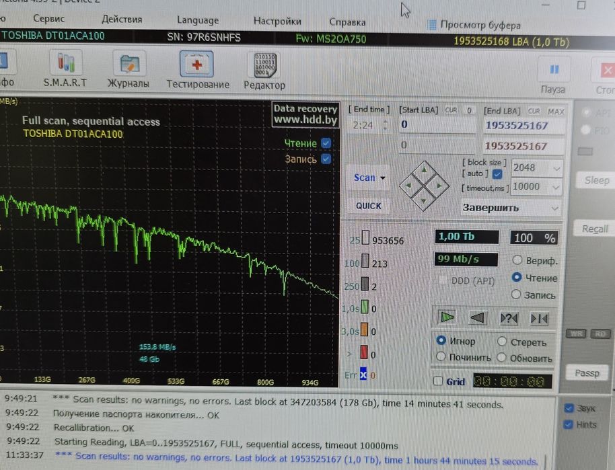The height and width of the screenshot is (470, 615).
Task: Click the red slow block box
Action: pos(363,352)
